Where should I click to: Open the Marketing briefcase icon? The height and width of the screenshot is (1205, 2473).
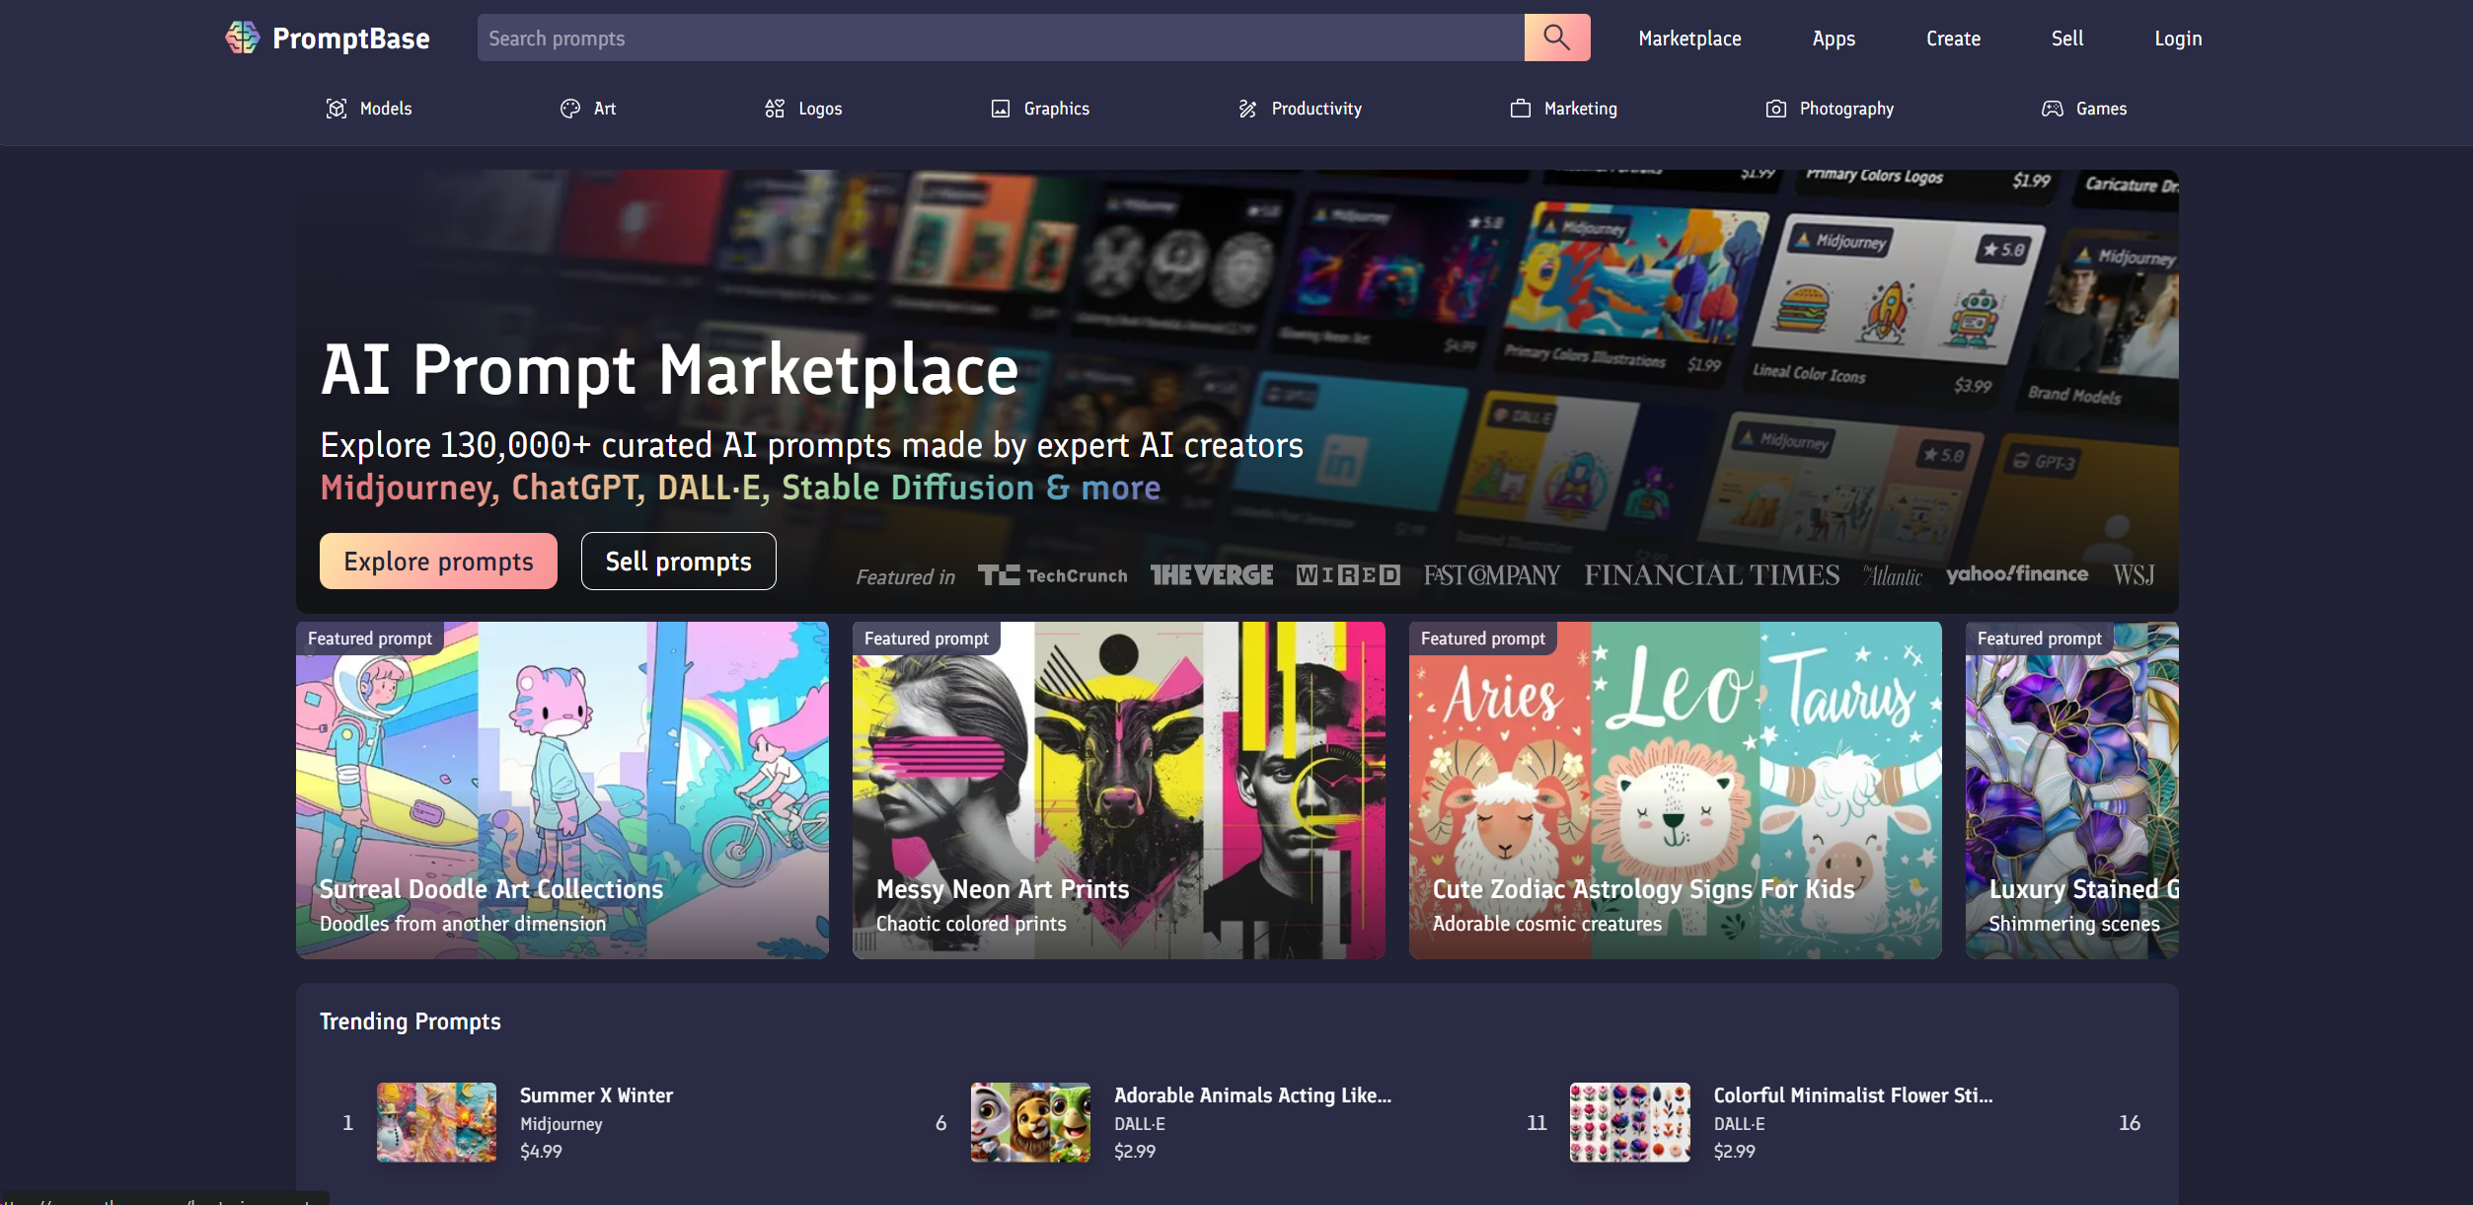click(1521, 109)
